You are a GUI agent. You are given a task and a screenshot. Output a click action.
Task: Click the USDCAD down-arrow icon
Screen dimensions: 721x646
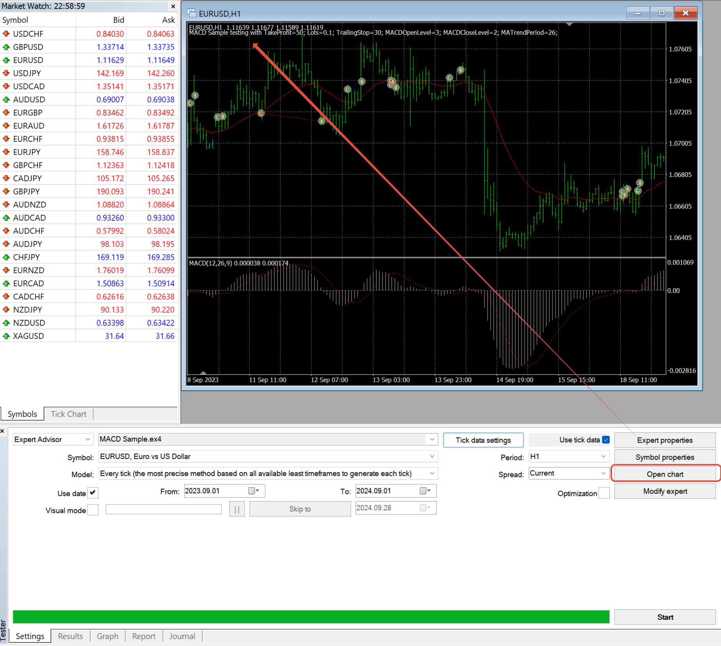coord(6,86)
